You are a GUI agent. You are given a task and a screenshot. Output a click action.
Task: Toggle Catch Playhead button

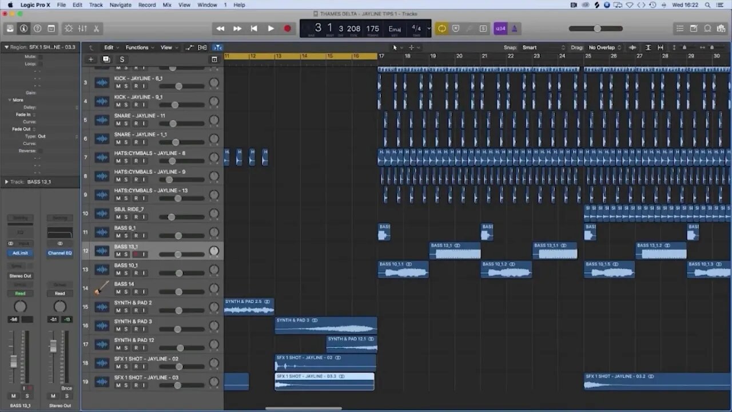pos(217,47)
